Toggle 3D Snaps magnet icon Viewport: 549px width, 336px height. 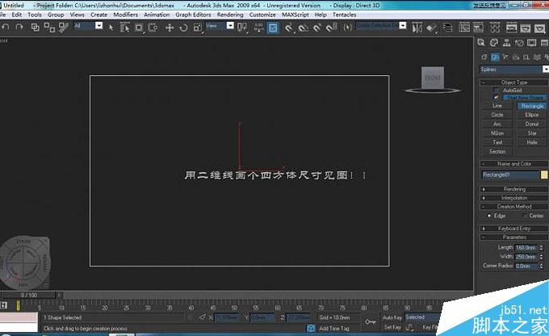click(288, 27)
